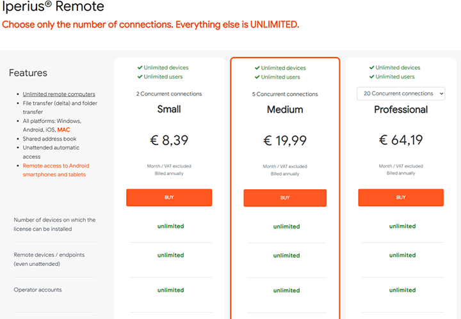The width and height of the screenshot is (461, 319).
Task: Click the € 64,19 Professional price
Action: click(x=401, y=140)
